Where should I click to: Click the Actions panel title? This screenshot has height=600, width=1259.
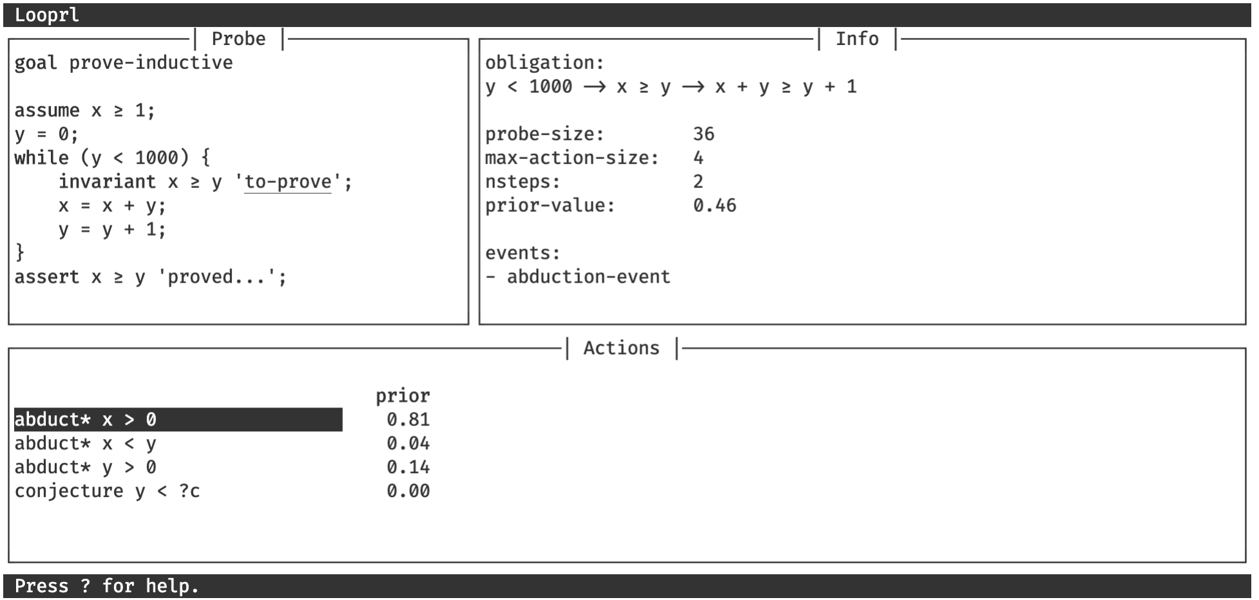click(x=621, y=348)
